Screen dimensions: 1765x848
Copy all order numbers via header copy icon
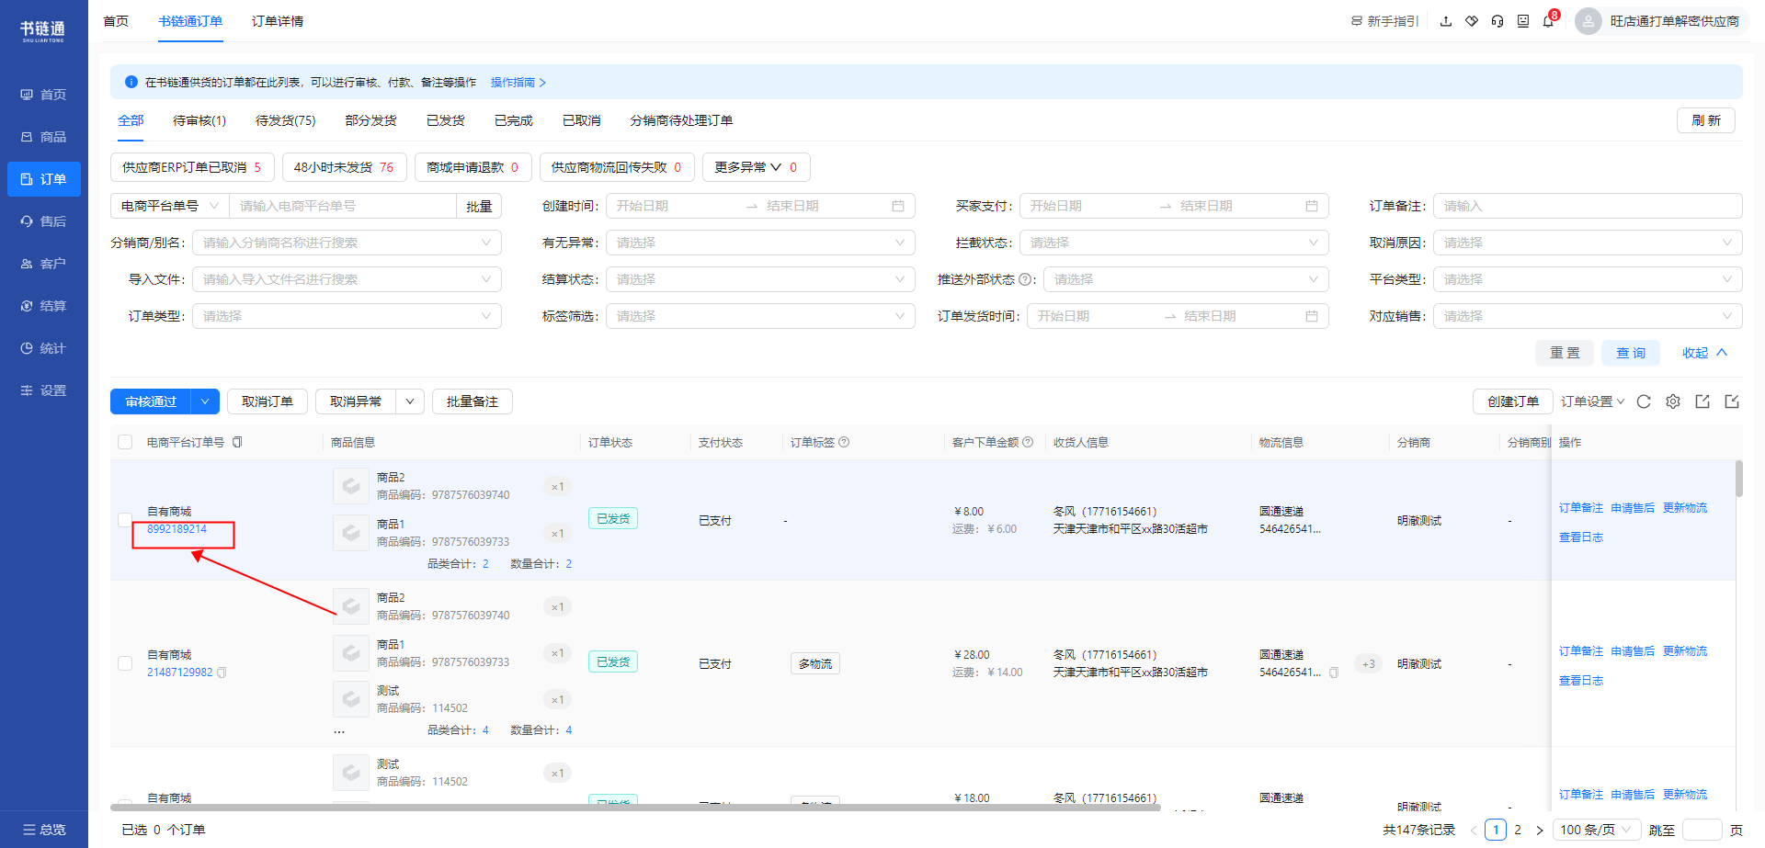[237, 442]
